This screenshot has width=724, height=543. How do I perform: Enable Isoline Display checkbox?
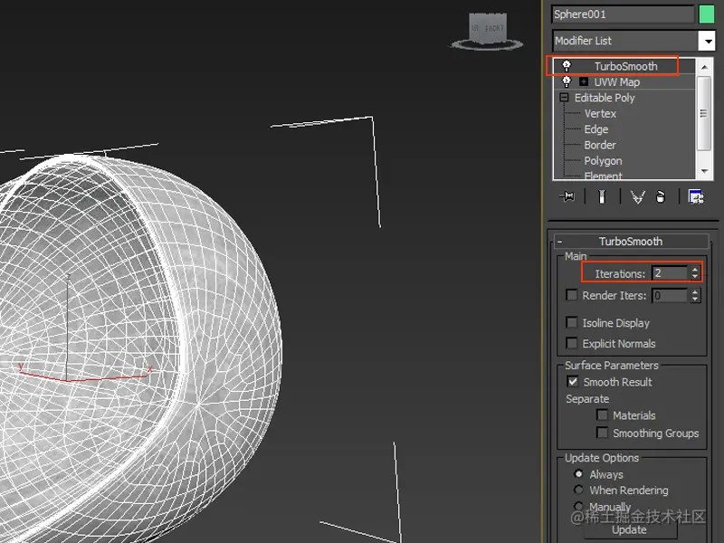pyautogui.click(x=572, y=322)
